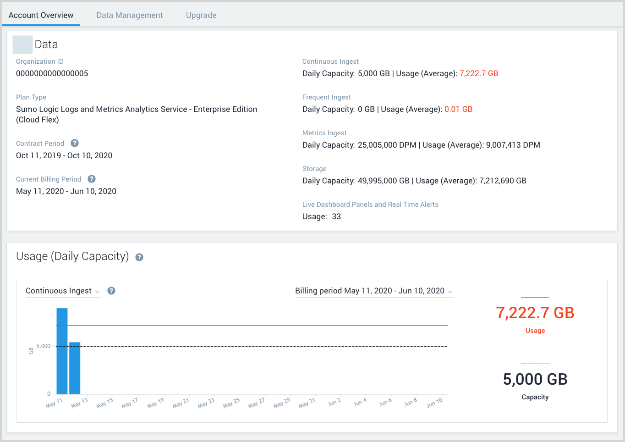Select the Account Overview tab

tap(41, 15)
